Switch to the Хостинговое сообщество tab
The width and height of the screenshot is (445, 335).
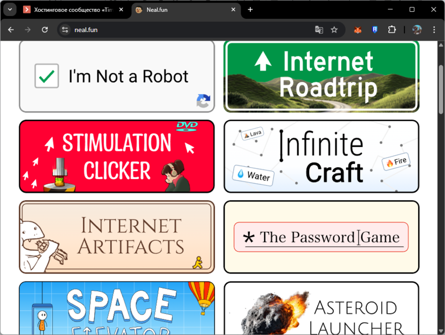[73, 10]
